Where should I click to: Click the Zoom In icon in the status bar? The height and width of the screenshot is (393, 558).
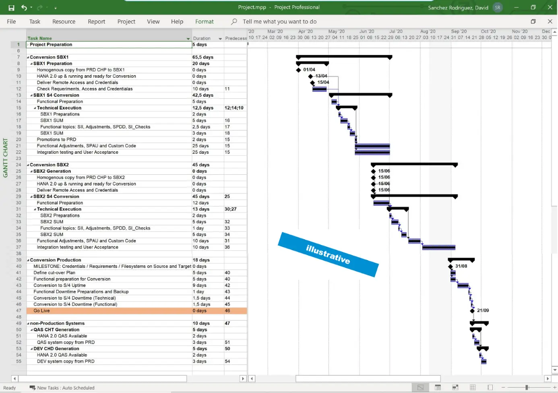555,387
